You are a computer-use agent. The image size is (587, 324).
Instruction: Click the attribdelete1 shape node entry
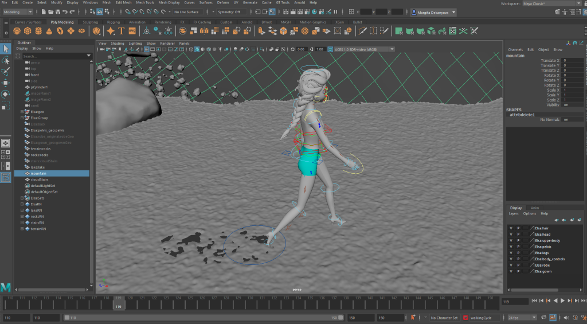tap(522, 115)
